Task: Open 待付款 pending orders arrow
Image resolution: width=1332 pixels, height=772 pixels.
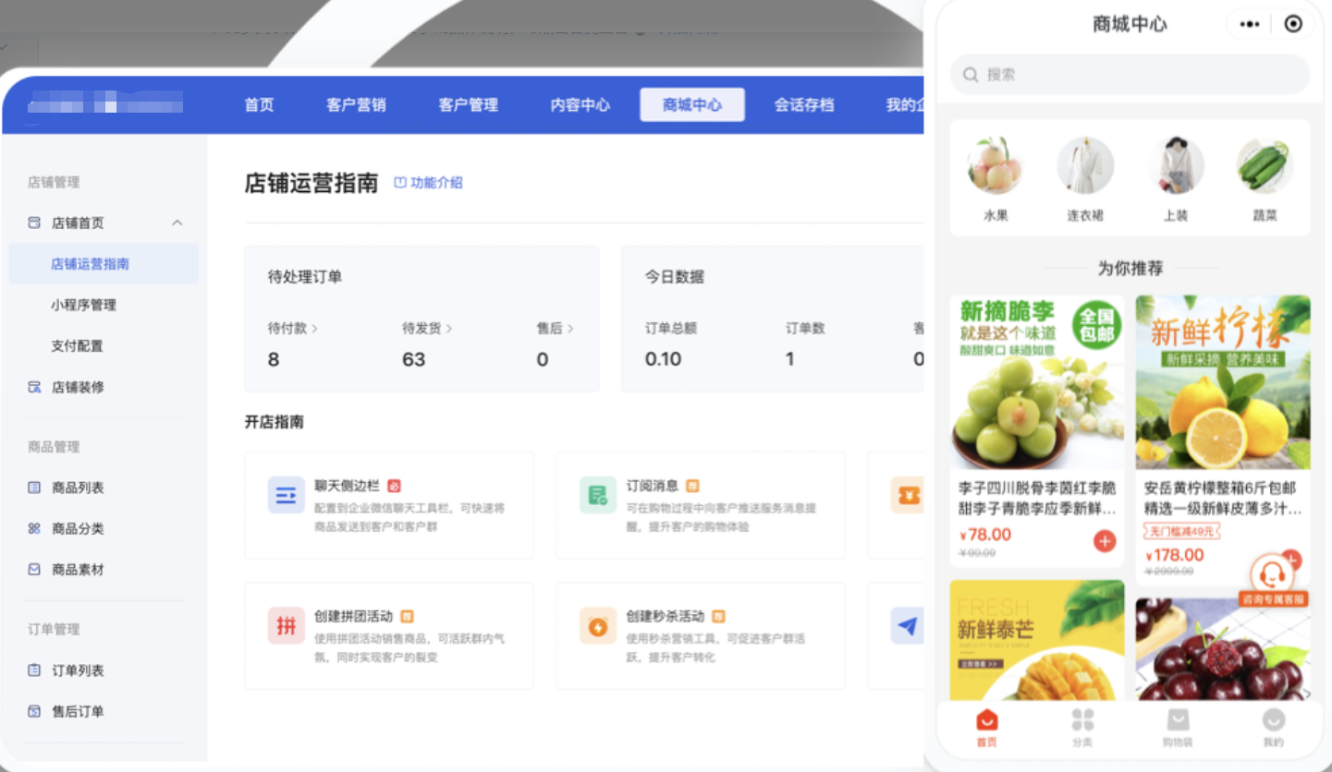Action: pyautogui.click(x=314, y=328)
